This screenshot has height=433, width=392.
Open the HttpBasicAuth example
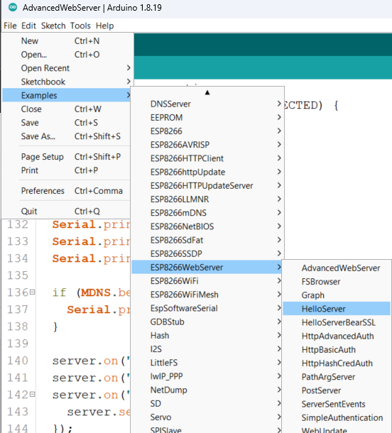(337, 350)
